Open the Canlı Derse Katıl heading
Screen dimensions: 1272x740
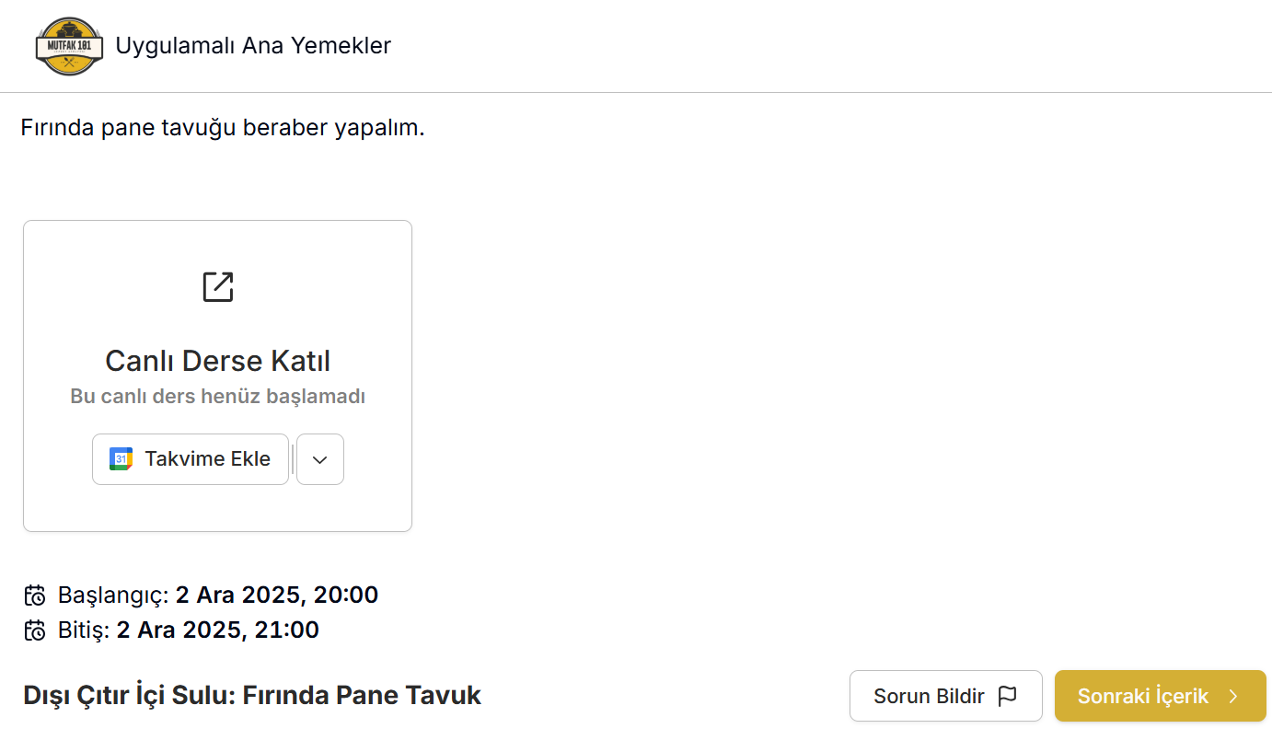click(x=217, y=360)
